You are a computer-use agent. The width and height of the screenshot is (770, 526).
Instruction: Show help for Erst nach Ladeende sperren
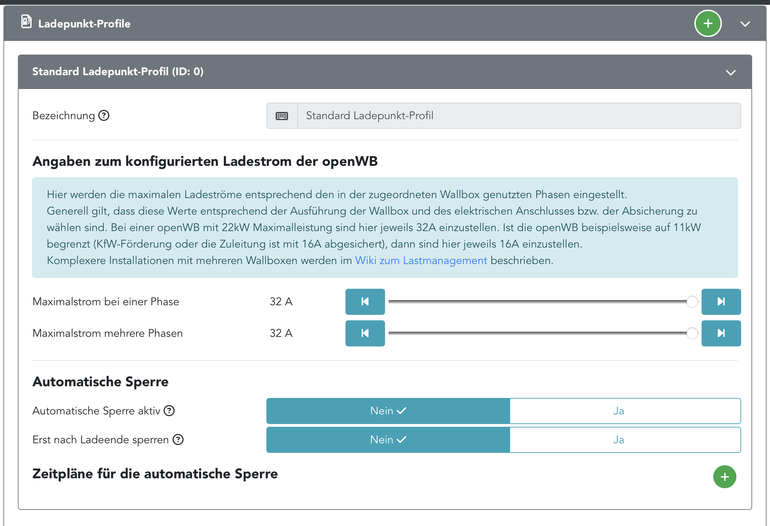[x=178, y=439]
